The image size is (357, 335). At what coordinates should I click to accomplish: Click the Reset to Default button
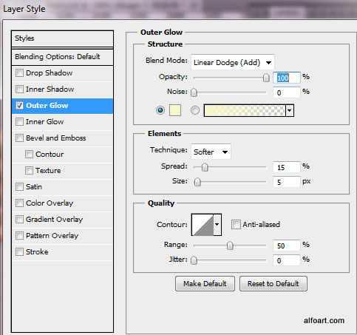[273, 284]
